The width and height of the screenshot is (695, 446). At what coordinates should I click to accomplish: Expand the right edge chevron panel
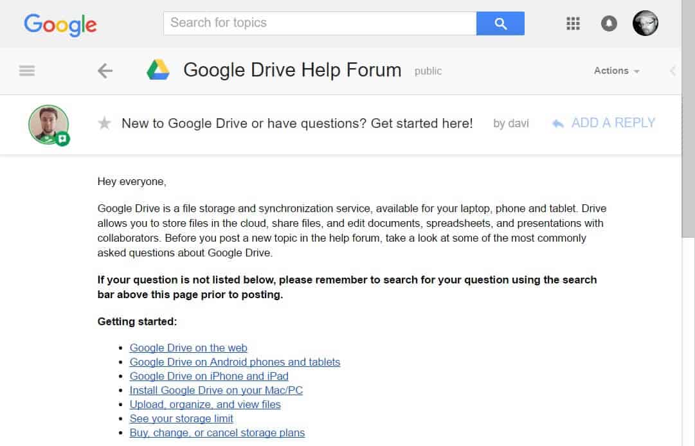tap(672, 71)
